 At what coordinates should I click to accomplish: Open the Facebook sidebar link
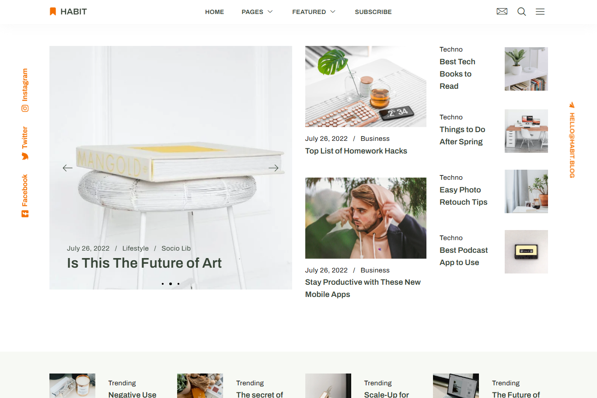(25, 196)
